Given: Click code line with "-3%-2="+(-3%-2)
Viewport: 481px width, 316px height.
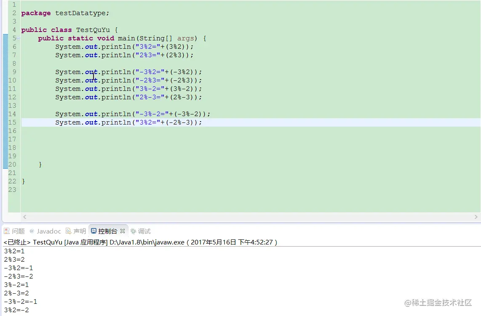Looking at the screenshot, I should 133,114.
